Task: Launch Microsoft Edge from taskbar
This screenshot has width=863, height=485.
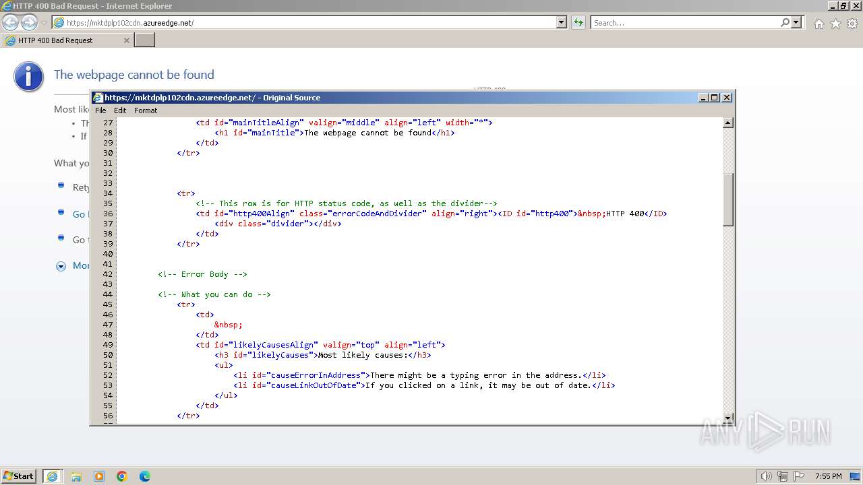Action: click(145, 476)
